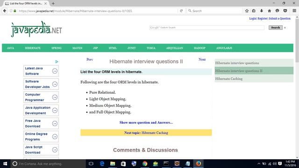Click the chat smiley toolbar icon
This screenshot has height=168, width=299.
277,11
